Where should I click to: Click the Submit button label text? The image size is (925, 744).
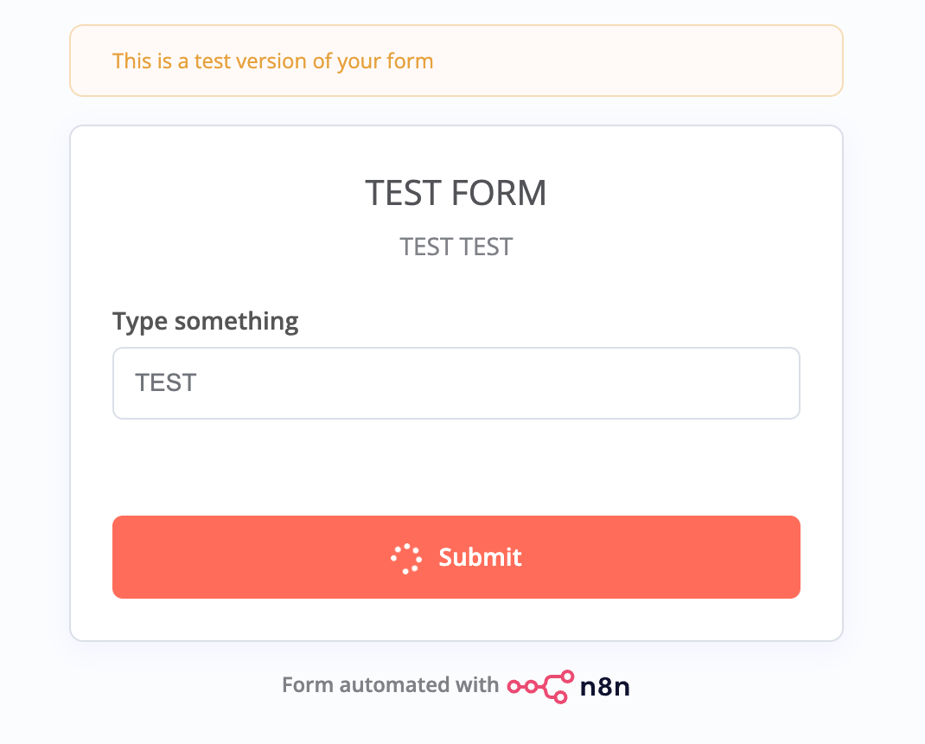480,557
